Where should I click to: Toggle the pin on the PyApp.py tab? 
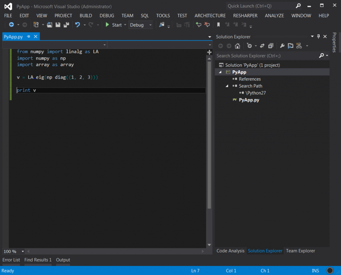tap(29, 36)
